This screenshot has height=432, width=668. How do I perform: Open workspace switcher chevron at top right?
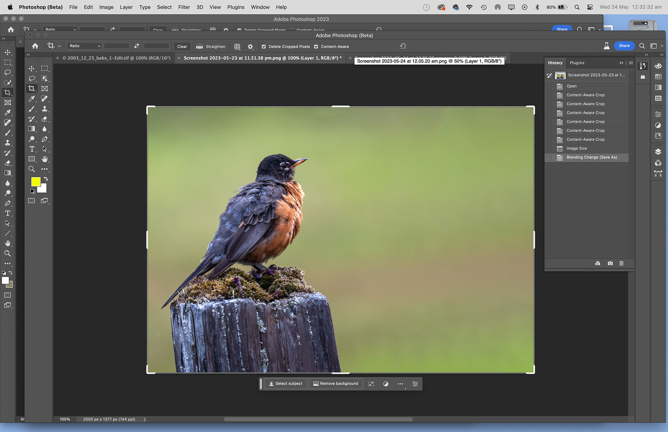tap(662, 46)
